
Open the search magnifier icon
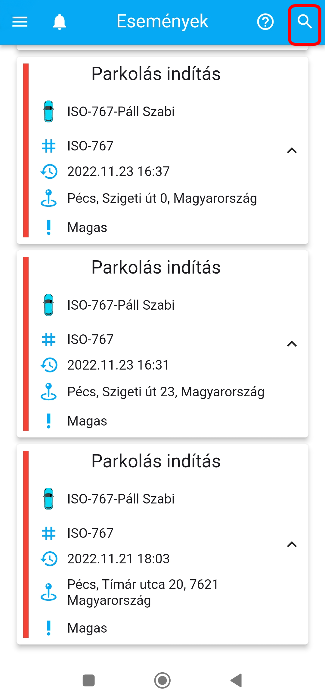click(x=305, y=22)
